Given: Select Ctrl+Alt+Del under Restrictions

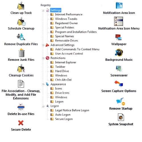Looking at the screenshot, I should 63,80.
